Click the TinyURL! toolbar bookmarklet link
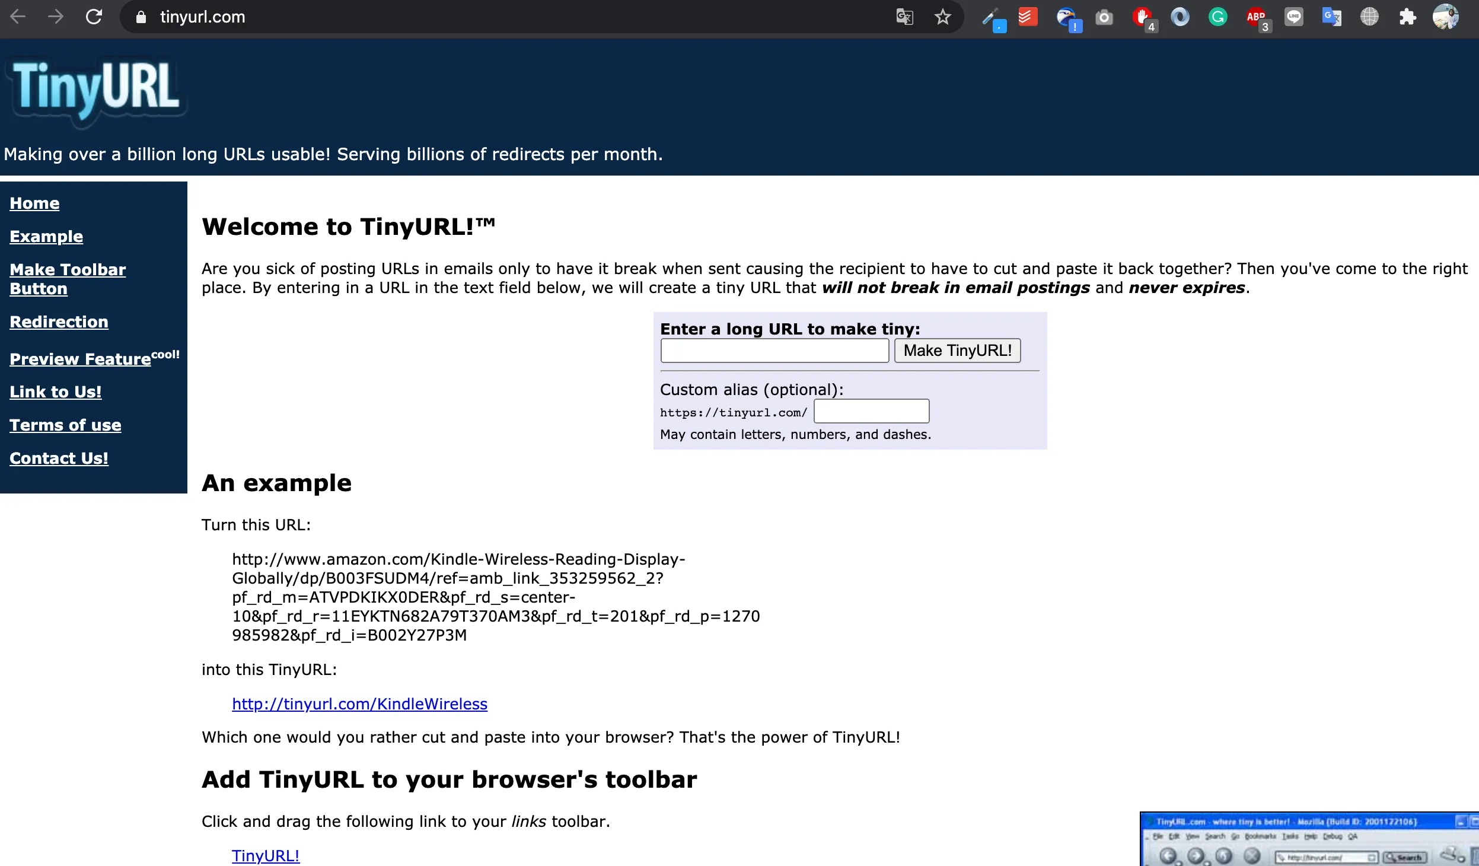 pyautogui.click(x=266, y=856)
